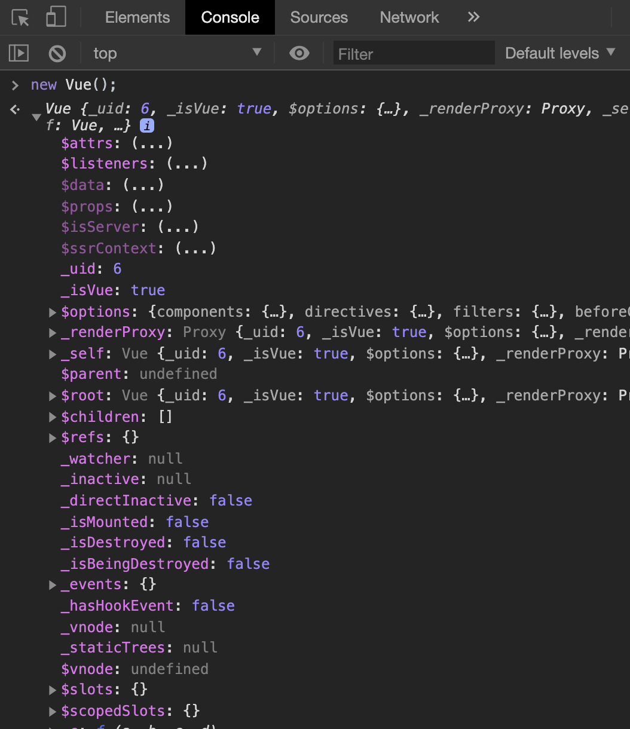
Task: Click the _hasHookEvent: false row
Action: [148, 605]
